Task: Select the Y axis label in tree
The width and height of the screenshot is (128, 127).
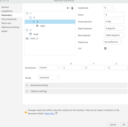Action: point(31,13)
